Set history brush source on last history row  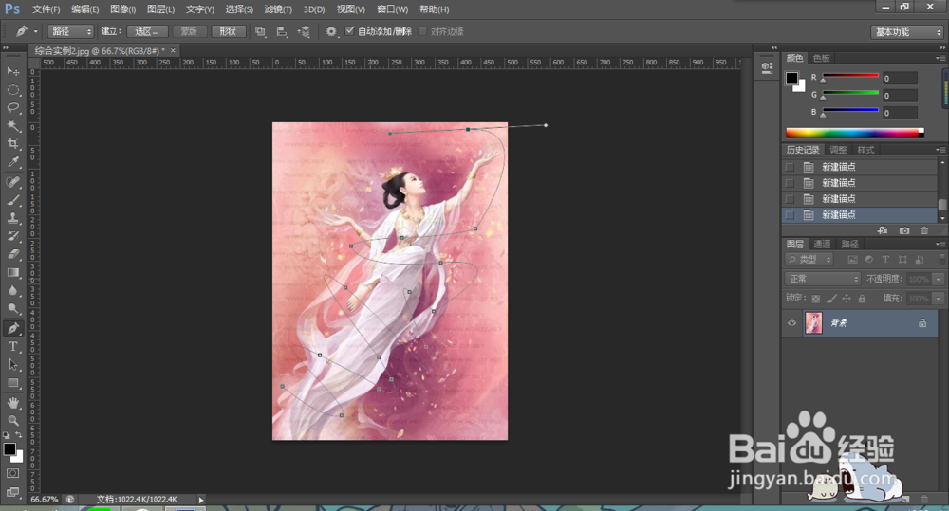(x=790, y=214)
